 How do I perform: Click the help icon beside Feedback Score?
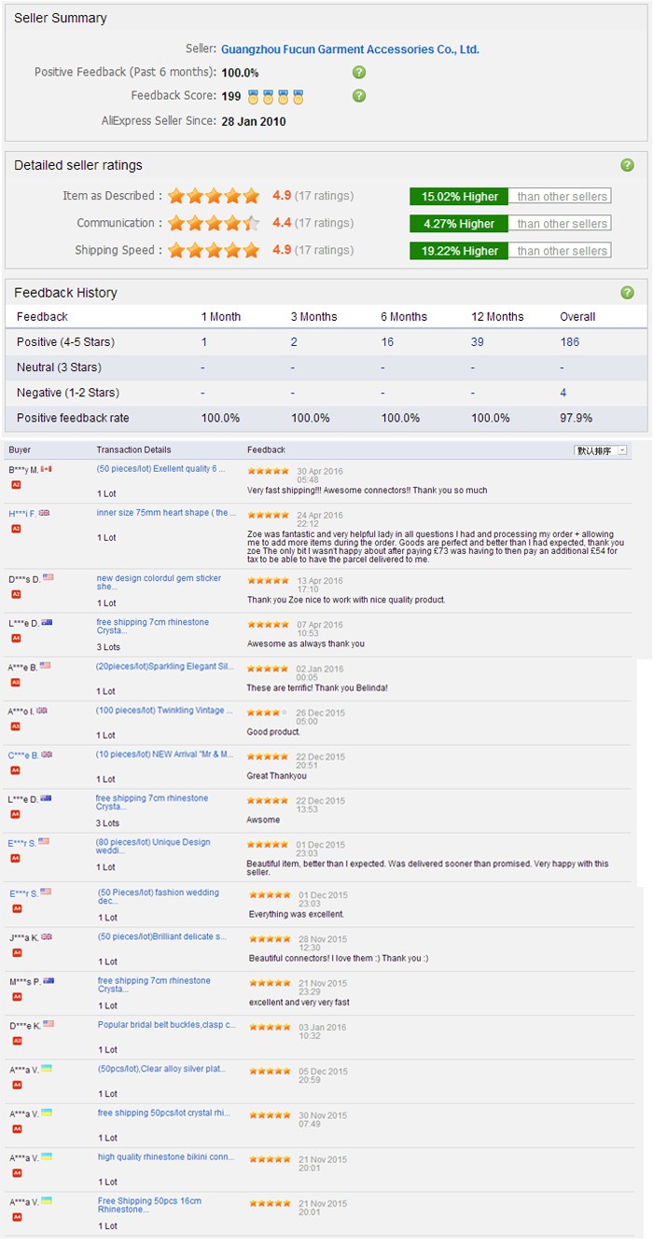click(x=359, y=96)
